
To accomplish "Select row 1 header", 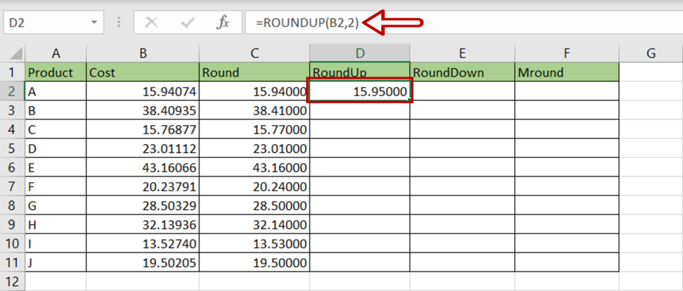I will pos(12,72).
